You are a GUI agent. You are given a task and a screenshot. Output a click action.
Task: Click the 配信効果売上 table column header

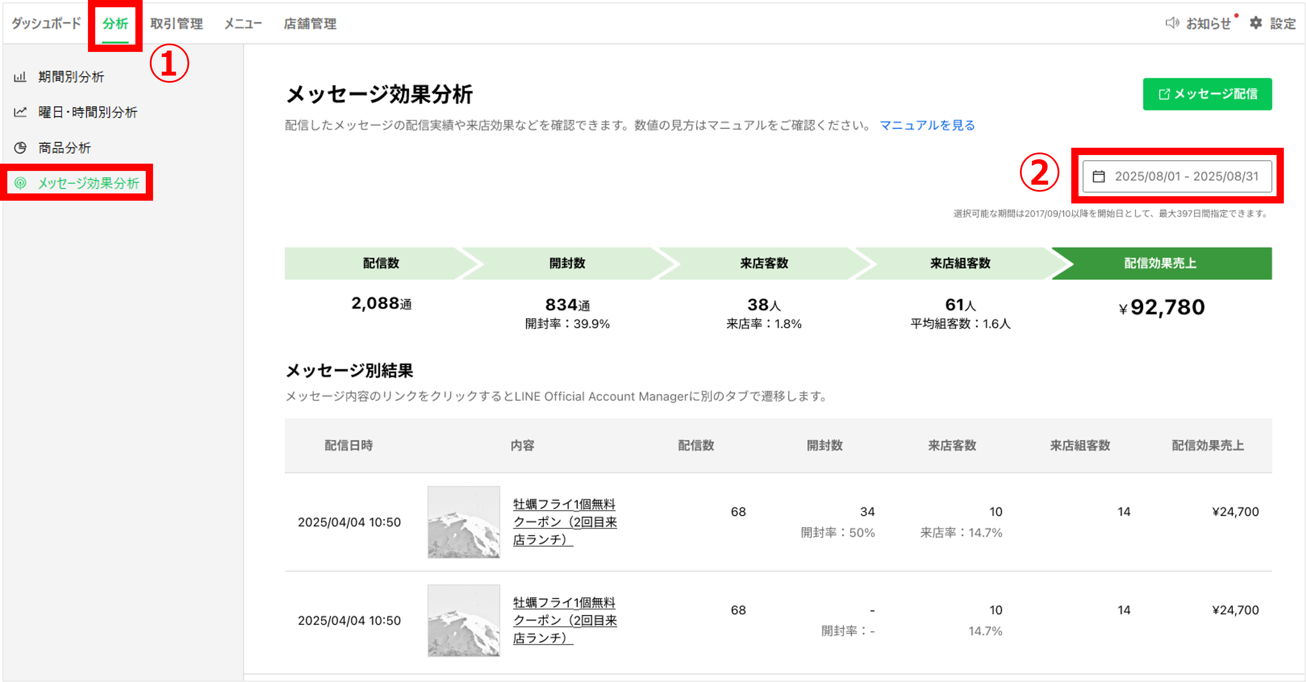click(x=1208, y=445)
